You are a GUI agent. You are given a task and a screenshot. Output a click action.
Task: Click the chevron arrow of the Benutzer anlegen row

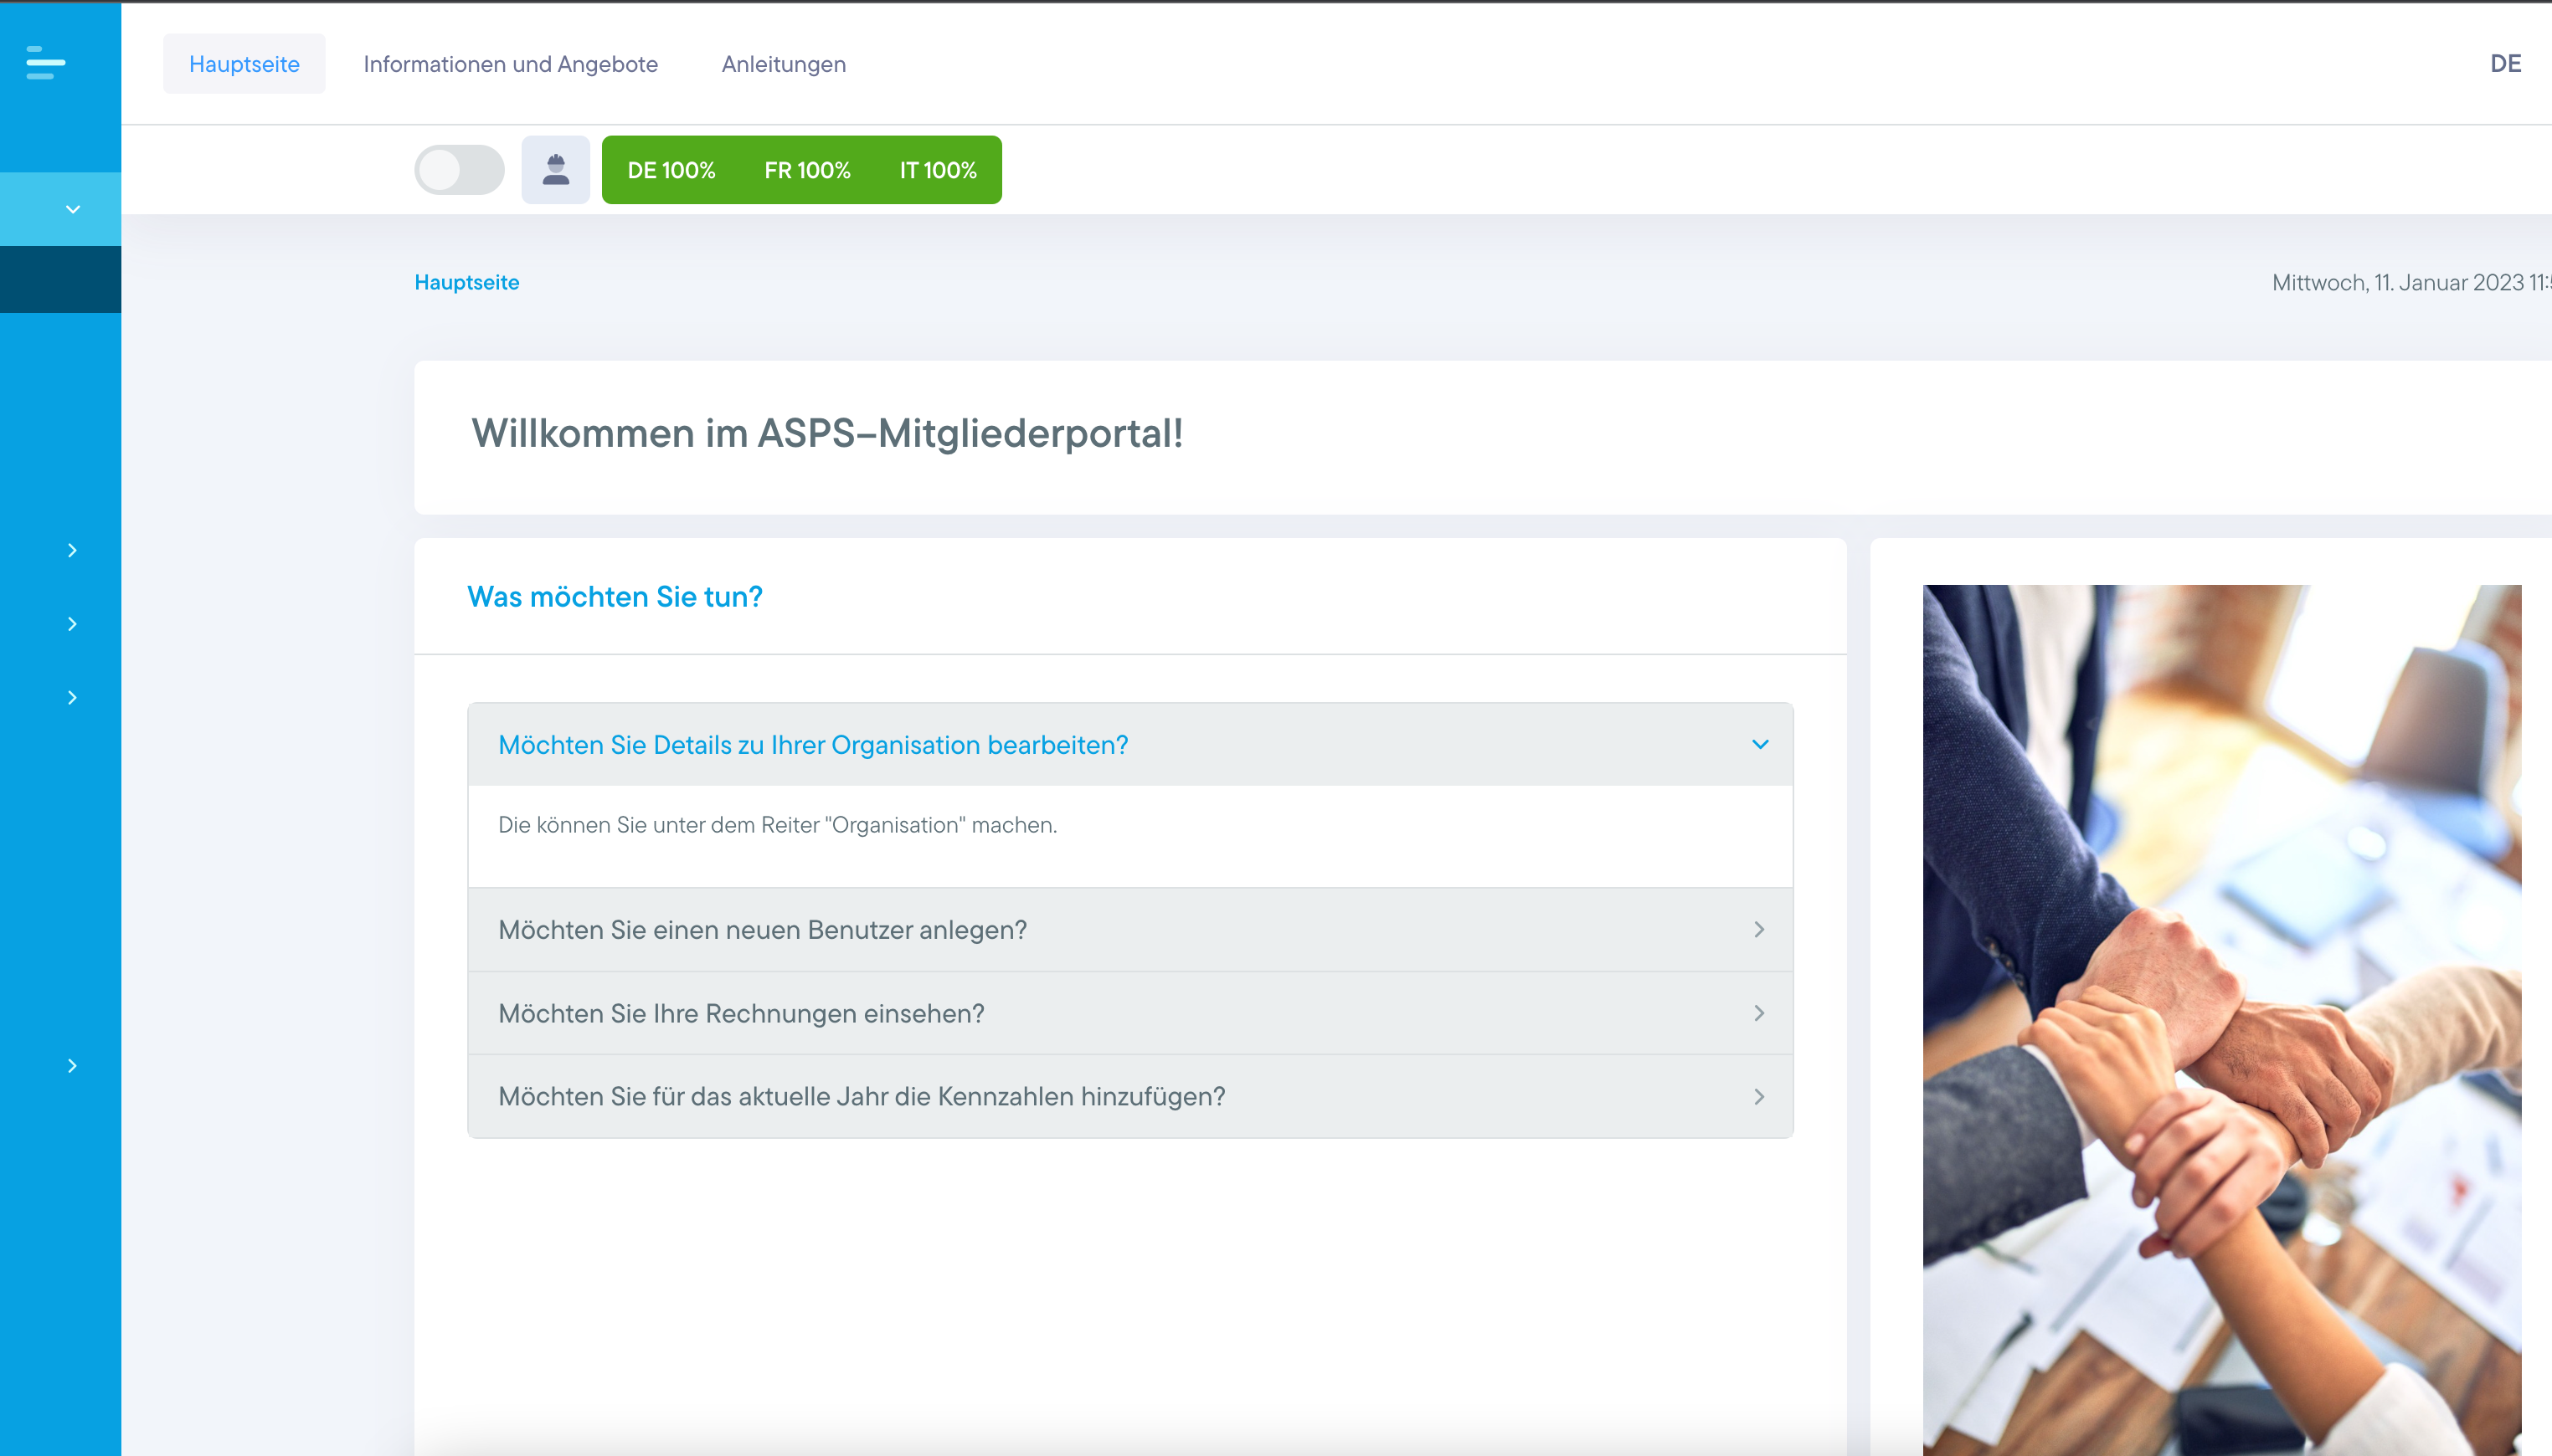(x=1759, y=930)
